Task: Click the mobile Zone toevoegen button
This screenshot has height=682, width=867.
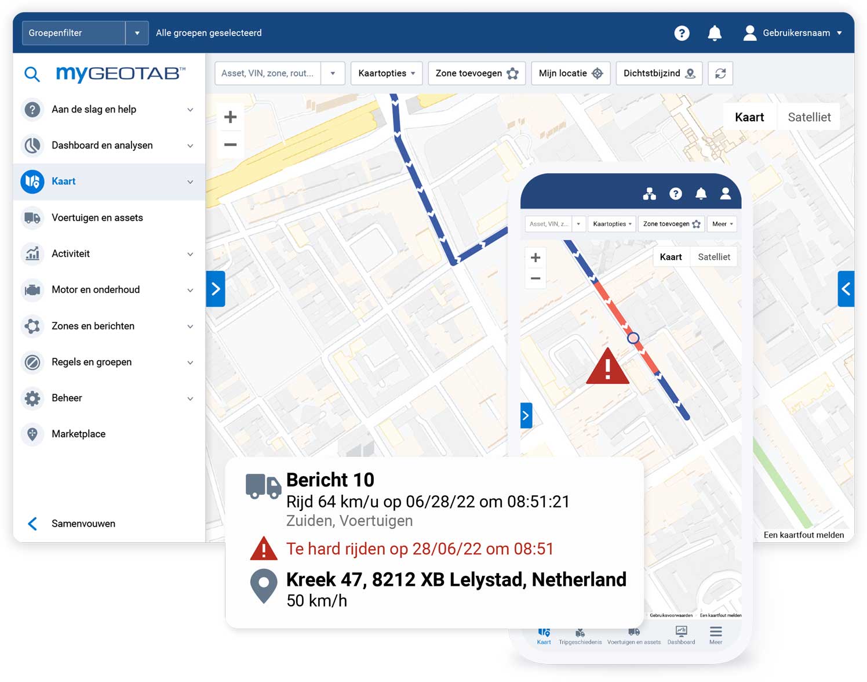Action: pos(671,224)
